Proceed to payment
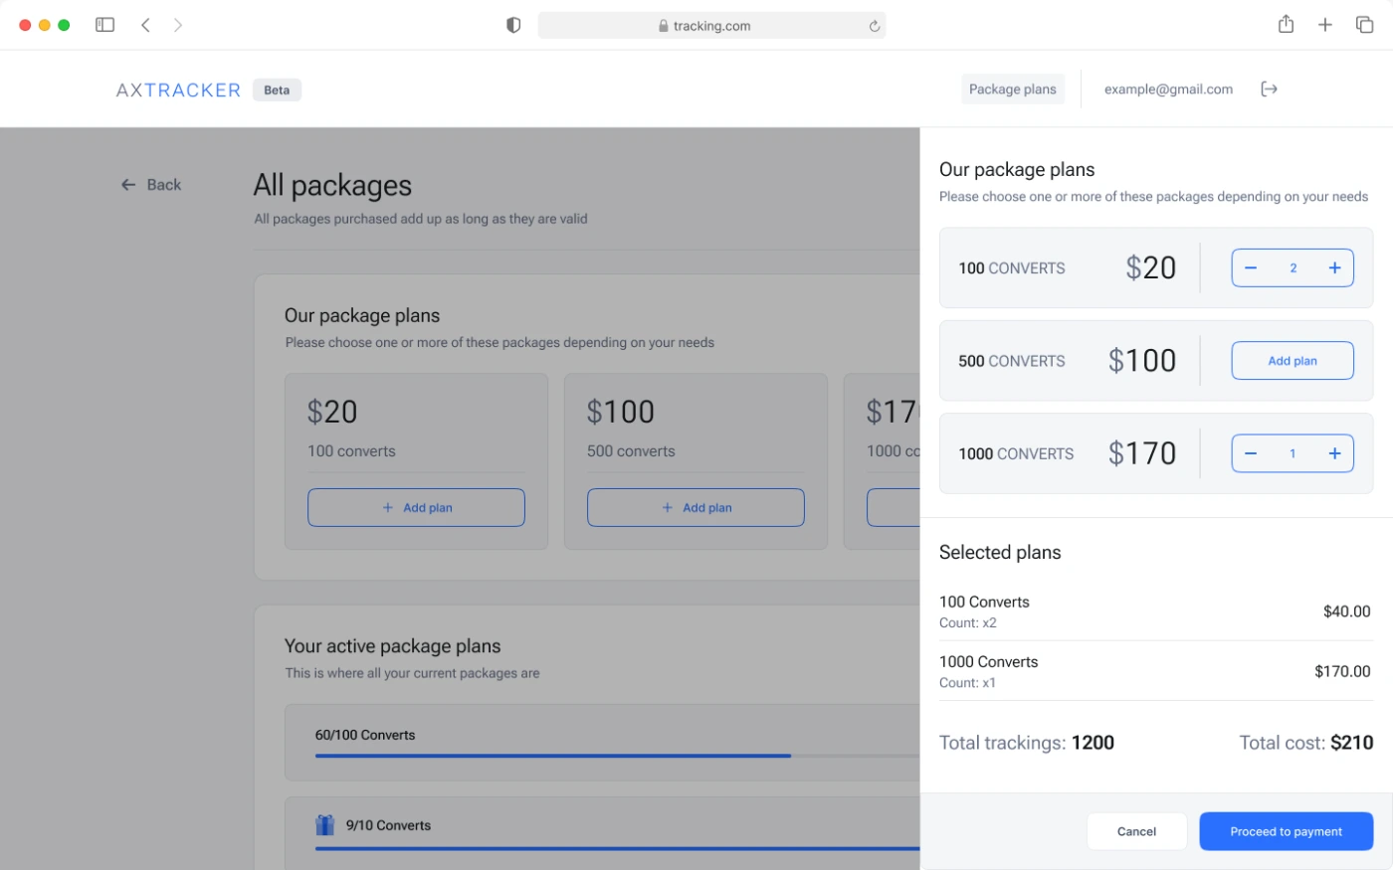The width and height of the screenshot is (1393, 870). point(1287,831)
